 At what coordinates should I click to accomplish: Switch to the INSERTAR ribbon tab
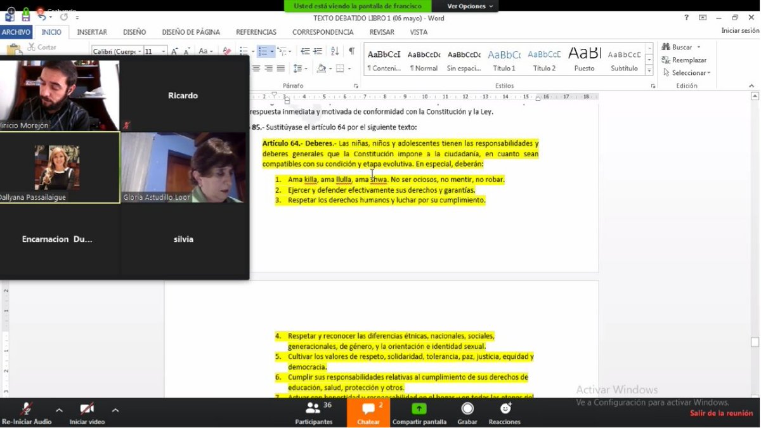coord(91,32)
